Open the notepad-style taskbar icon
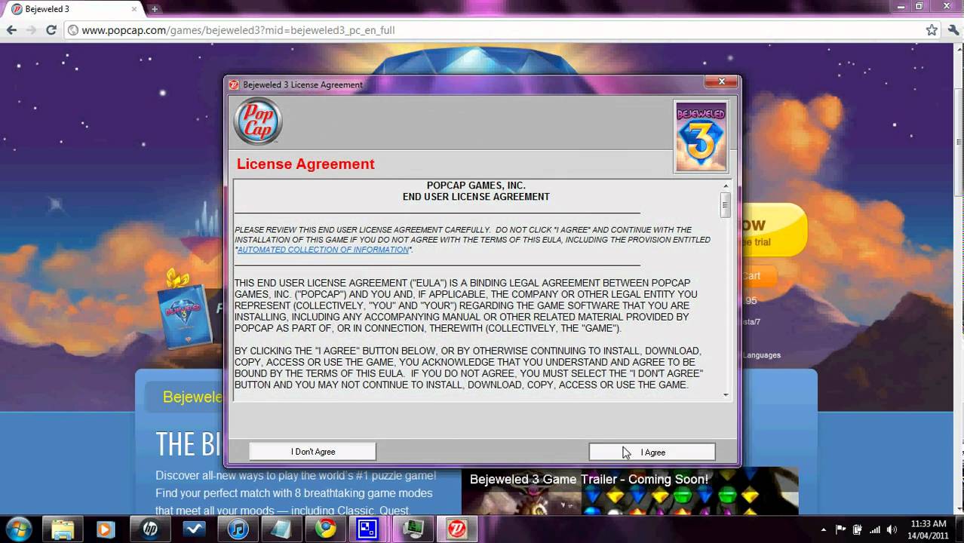964x543 pixels. tap(282, 529)
